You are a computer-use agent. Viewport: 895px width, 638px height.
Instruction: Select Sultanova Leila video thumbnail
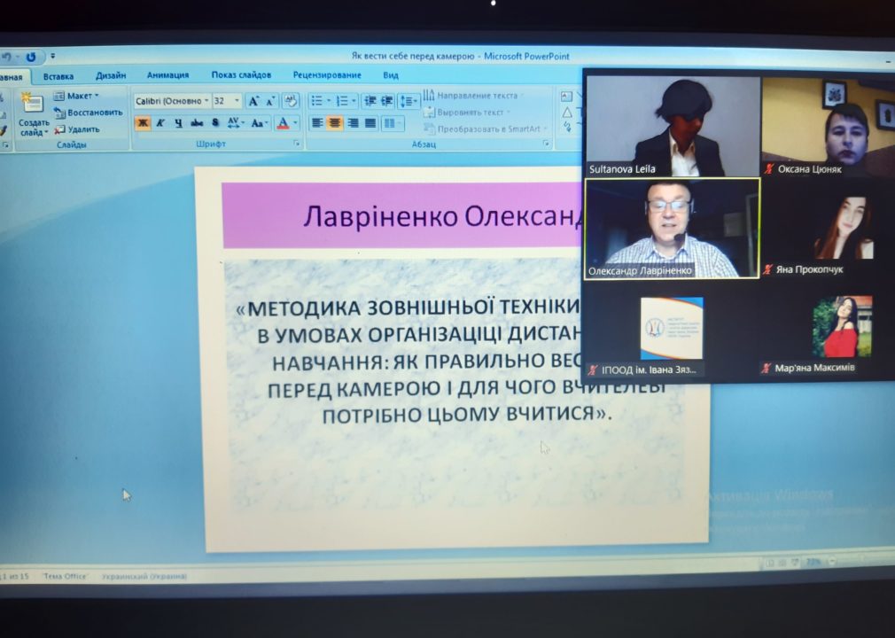(673, 127)
